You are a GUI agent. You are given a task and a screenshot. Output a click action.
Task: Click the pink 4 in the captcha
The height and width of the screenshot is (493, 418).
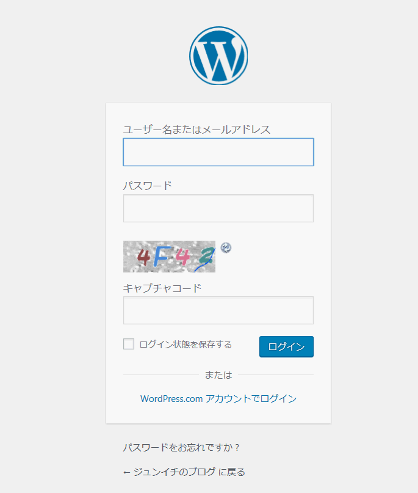182,256
